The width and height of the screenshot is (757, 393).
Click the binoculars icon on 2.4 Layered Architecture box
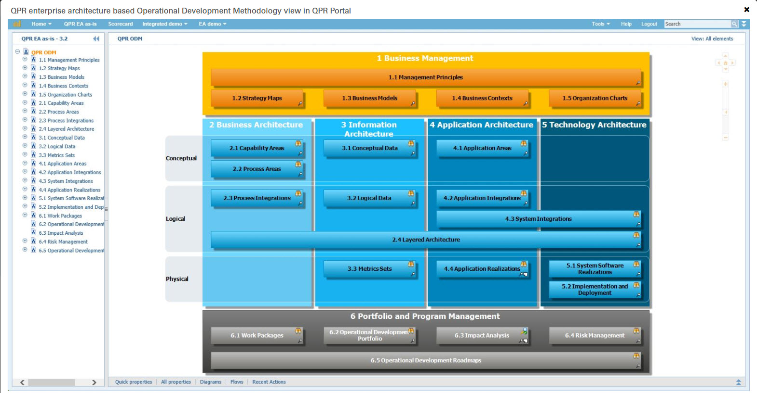click(636, 235)
